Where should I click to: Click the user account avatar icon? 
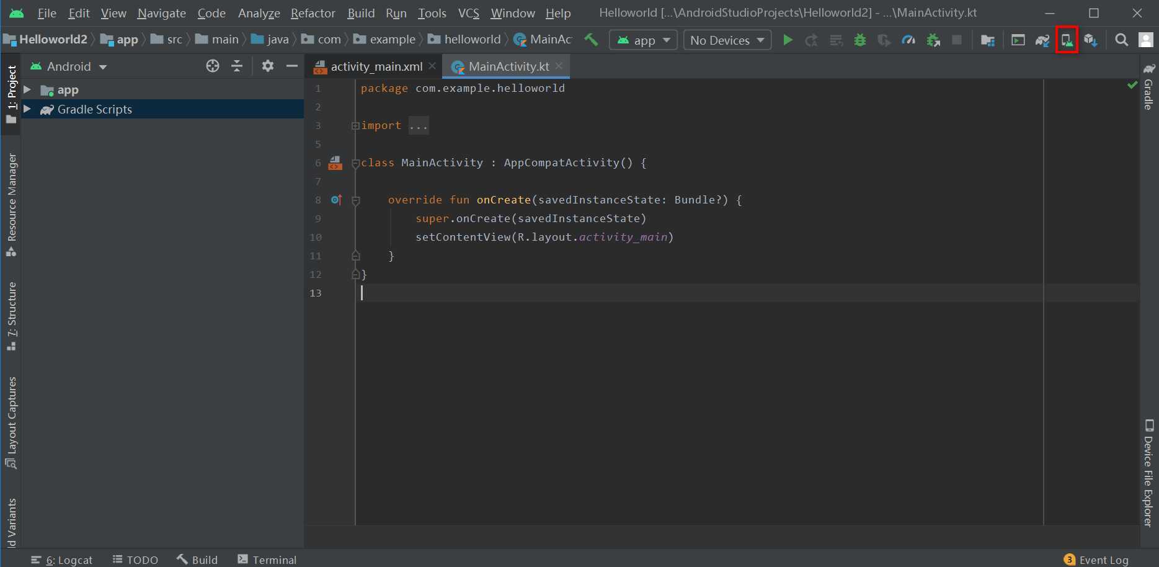pyautogui.click(x=1146, y=40)
